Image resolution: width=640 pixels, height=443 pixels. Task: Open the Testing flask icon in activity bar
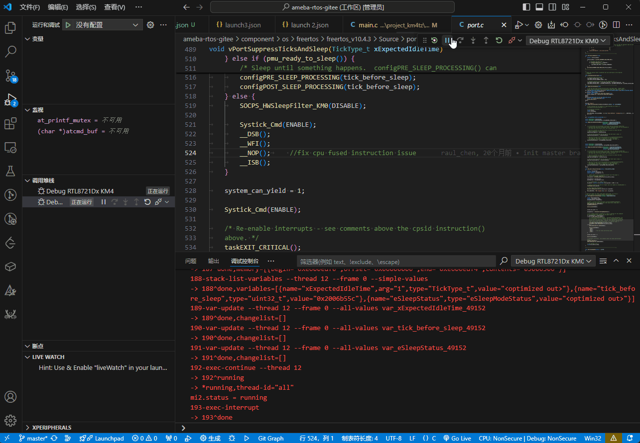tap(10, 171)
